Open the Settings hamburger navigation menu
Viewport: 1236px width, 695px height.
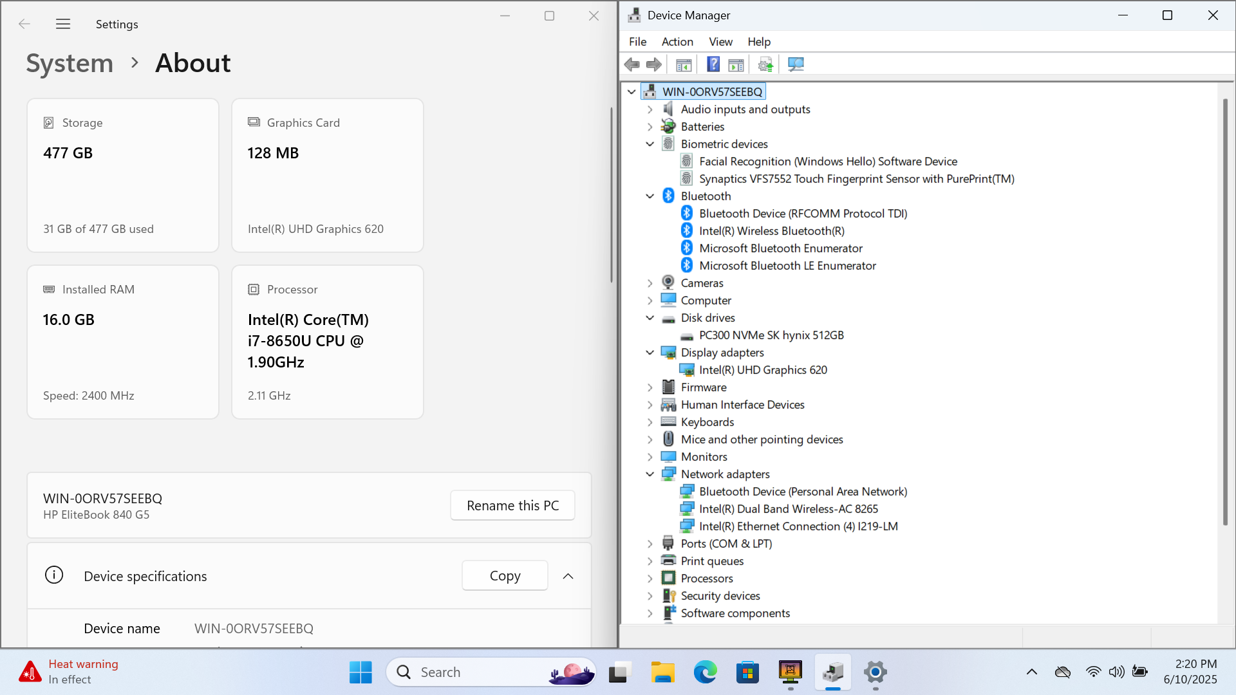[x=63, y=24]
